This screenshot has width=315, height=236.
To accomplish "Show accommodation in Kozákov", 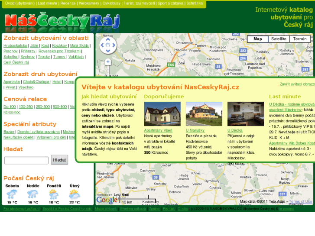I will [59, 45].
